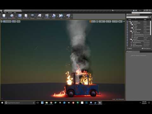152x114 pixels.
Task: Open the Cinematics clapperboard toolbar icon
Action: click(47, 16)
